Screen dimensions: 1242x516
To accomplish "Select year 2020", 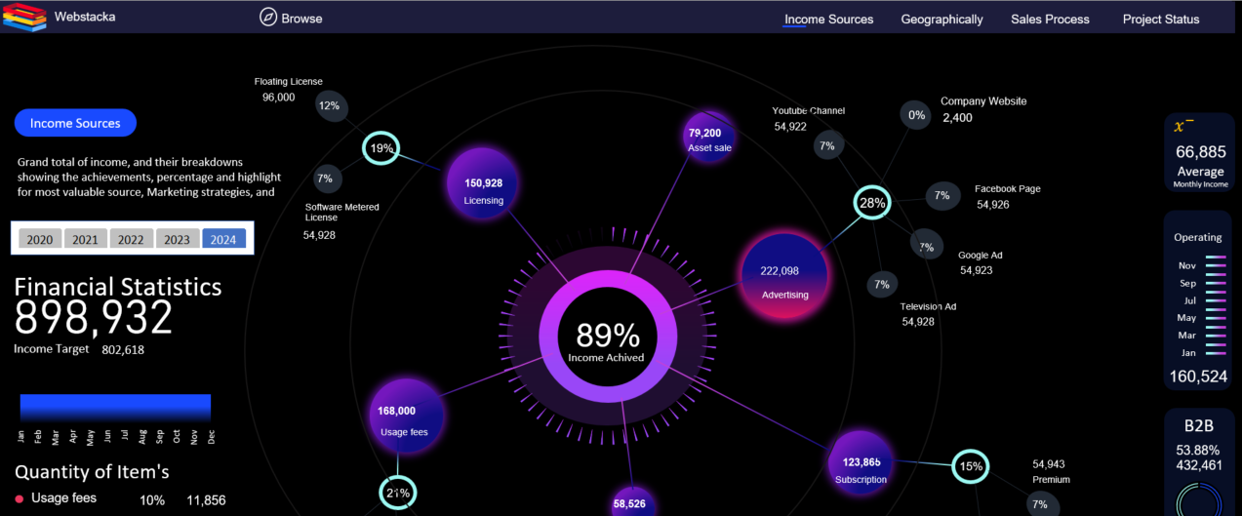I will [40, 239].
